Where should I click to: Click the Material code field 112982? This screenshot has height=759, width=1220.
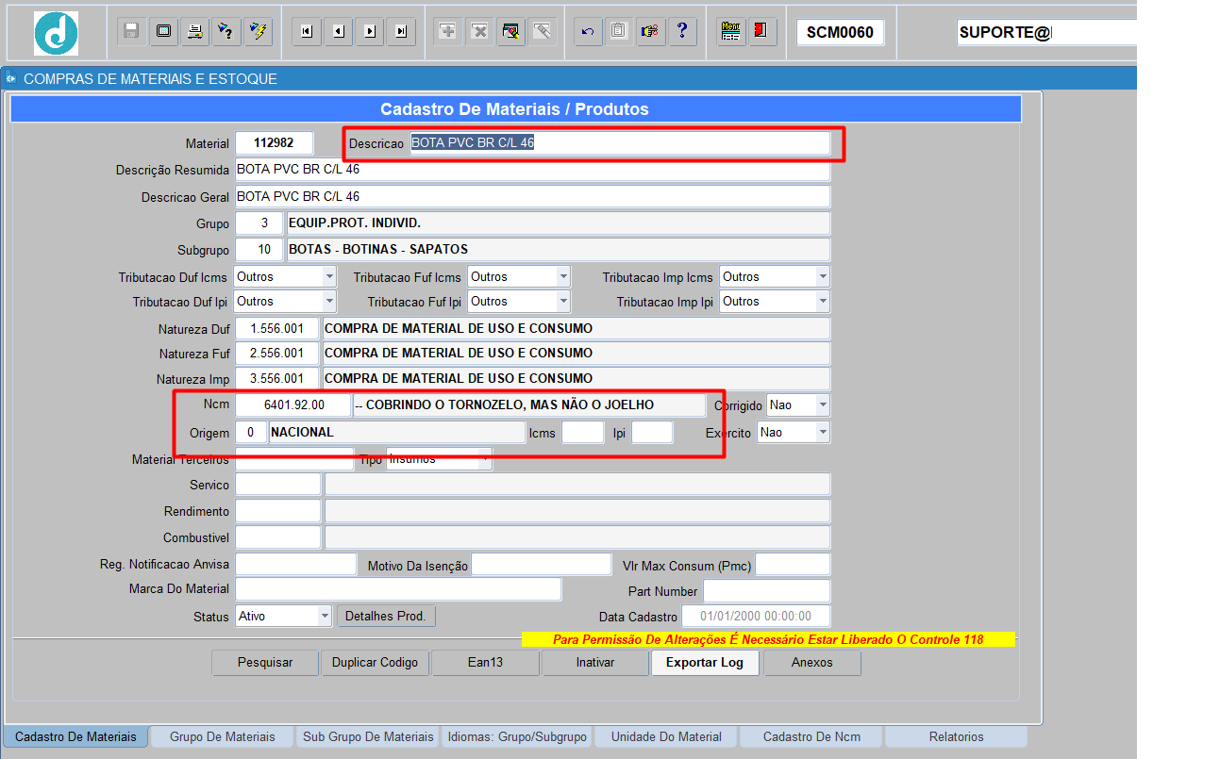274,143
